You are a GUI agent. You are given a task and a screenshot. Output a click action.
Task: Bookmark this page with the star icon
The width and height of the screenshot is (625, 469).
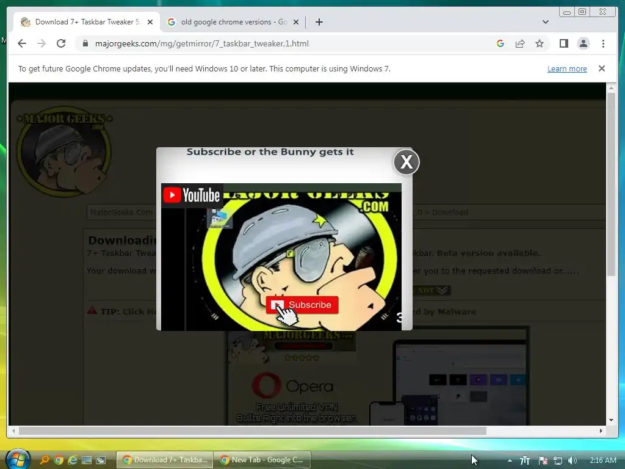click(x=540, y=43)
